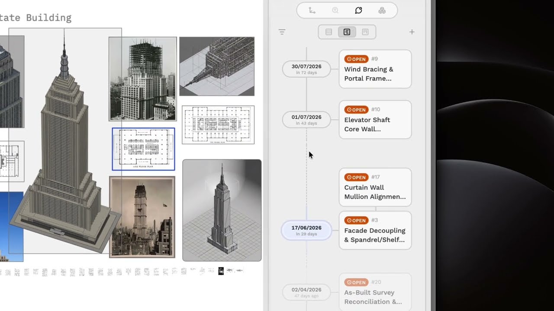
Task: Select the 02/04/2026 timeline date marker
Action: (x=306, y=292)
